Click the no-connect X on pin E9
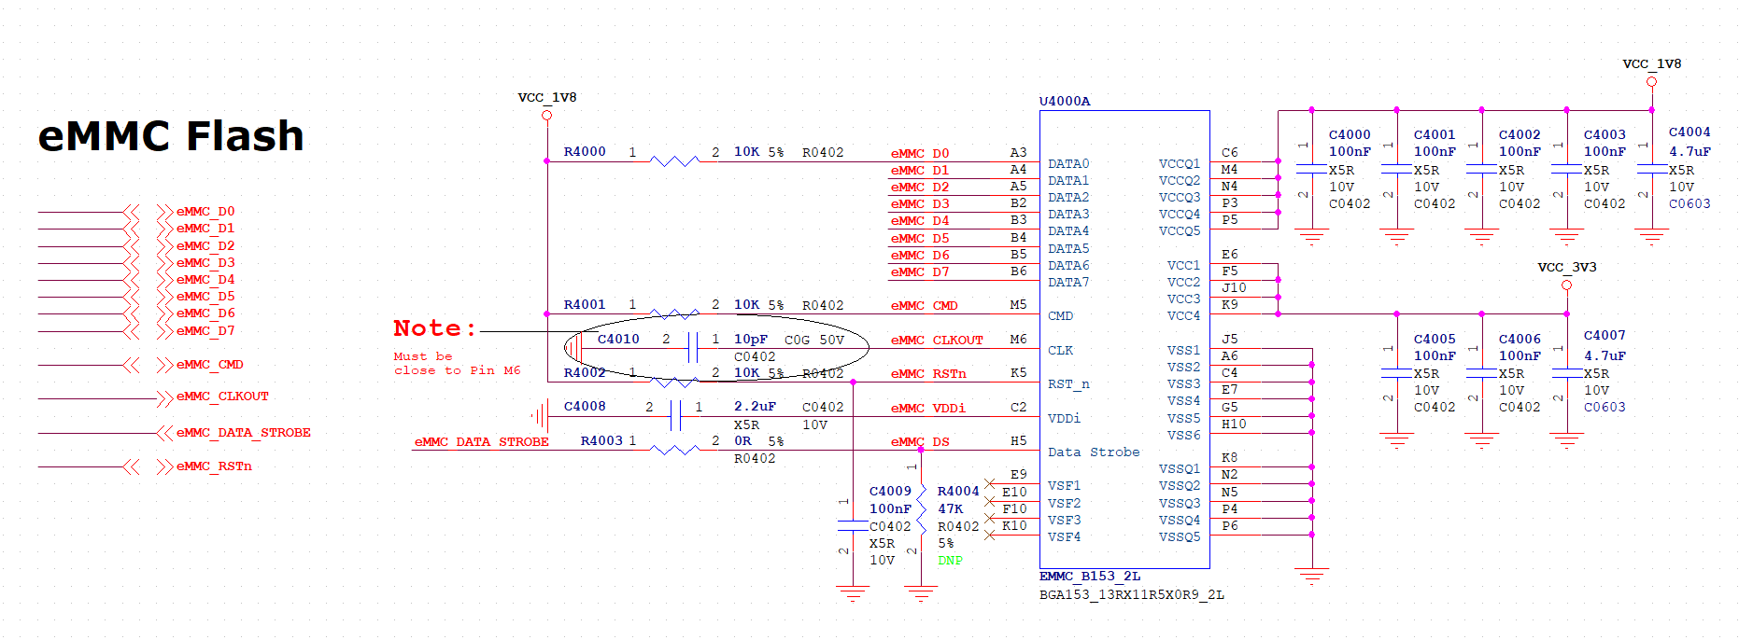This screenshot has width=1753, height=640. [989, 483]
